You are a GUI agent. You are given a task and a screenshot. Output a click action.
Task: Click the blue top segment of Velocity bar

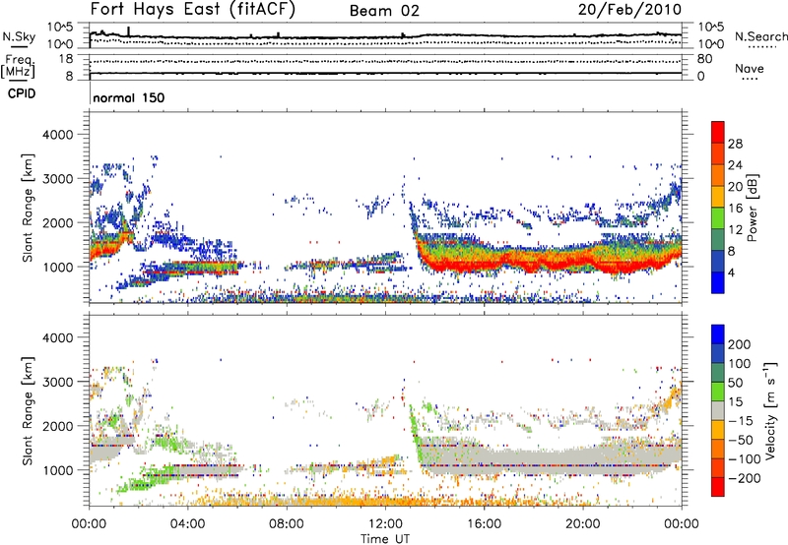[718, 334]
